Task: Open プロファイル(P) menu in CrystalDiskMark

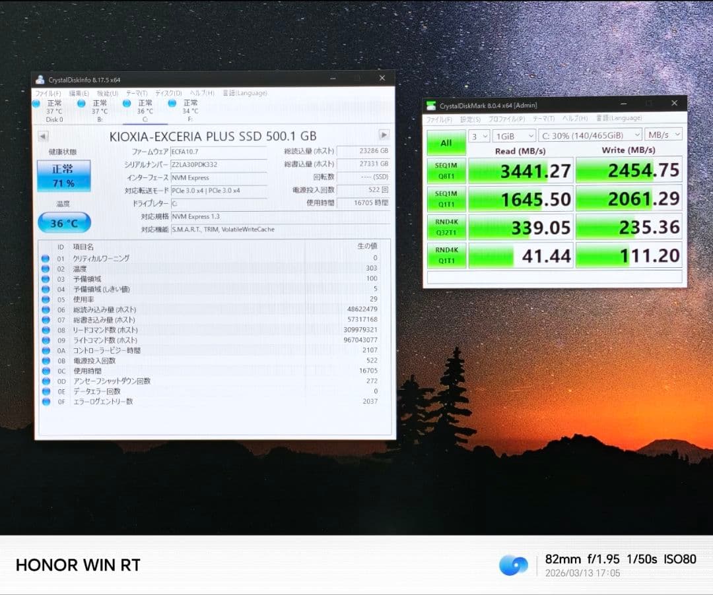Action: click(507, 119)
